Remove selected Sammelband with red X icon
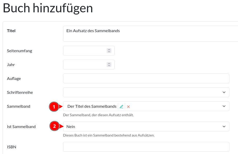 [x=128, y=107]
